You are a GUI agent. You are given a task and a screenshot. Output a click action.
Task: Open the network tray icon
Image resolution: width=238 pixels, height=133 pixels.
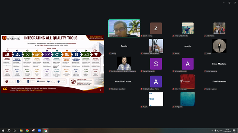(218, 130)
